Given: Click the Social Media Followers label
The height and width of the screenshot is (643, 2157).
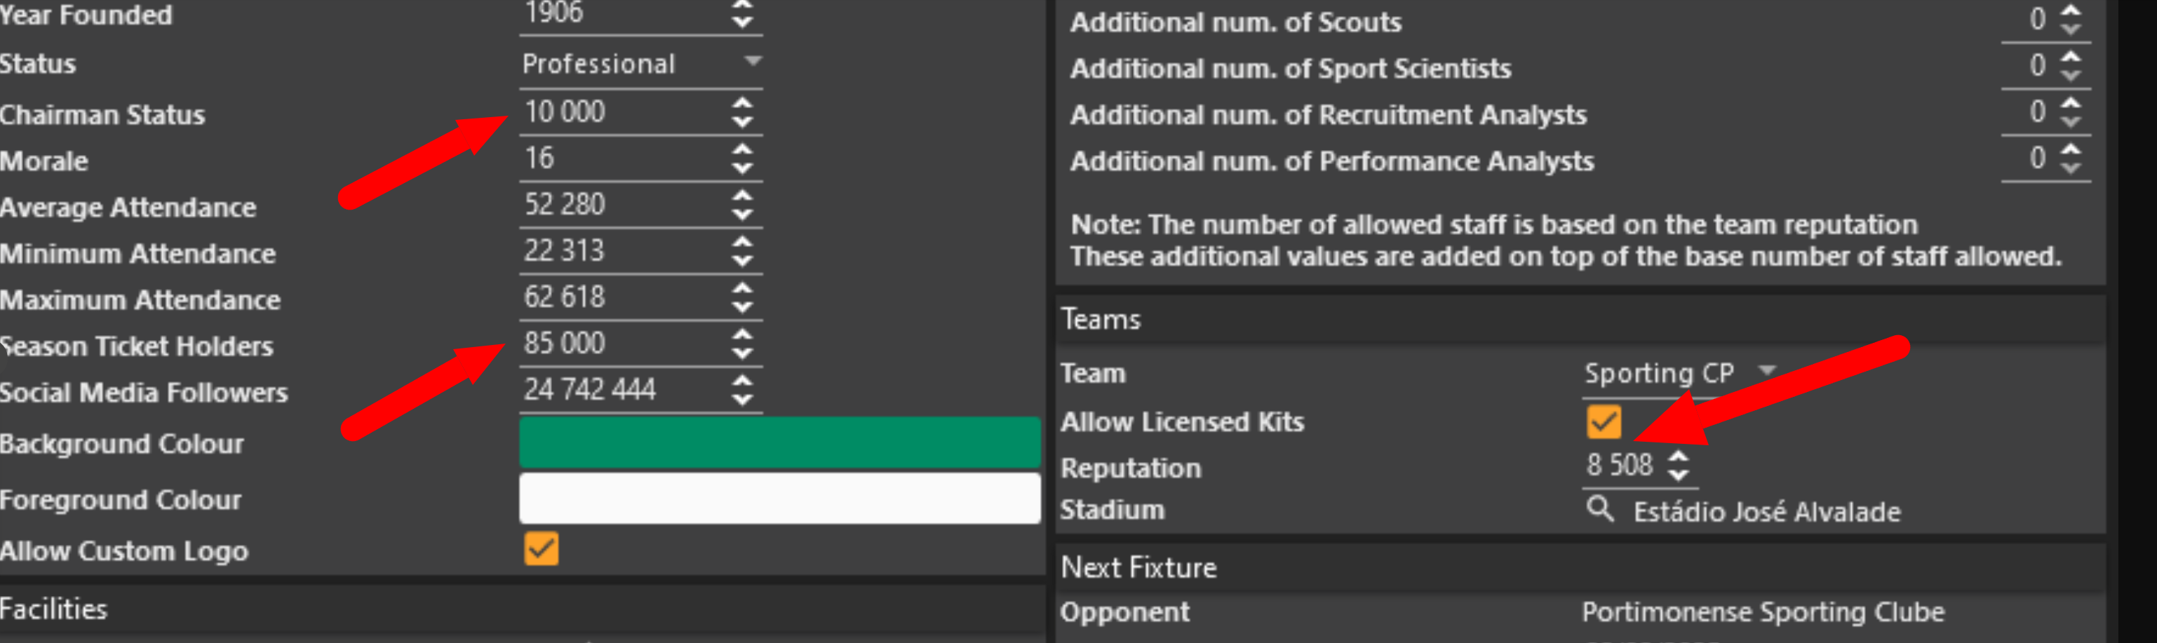Looking at the screenshot, I should [x=144, y=393].
